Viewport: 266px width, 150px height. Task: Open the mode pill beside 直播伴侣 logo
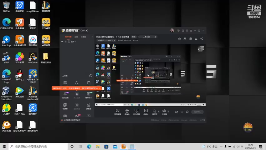84,30
